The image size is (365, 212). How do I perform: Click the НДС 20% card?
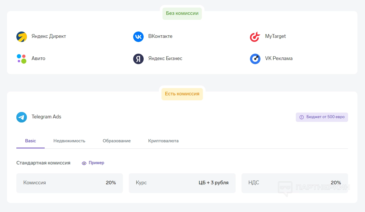pyautogui.click(x=294, y=183)
